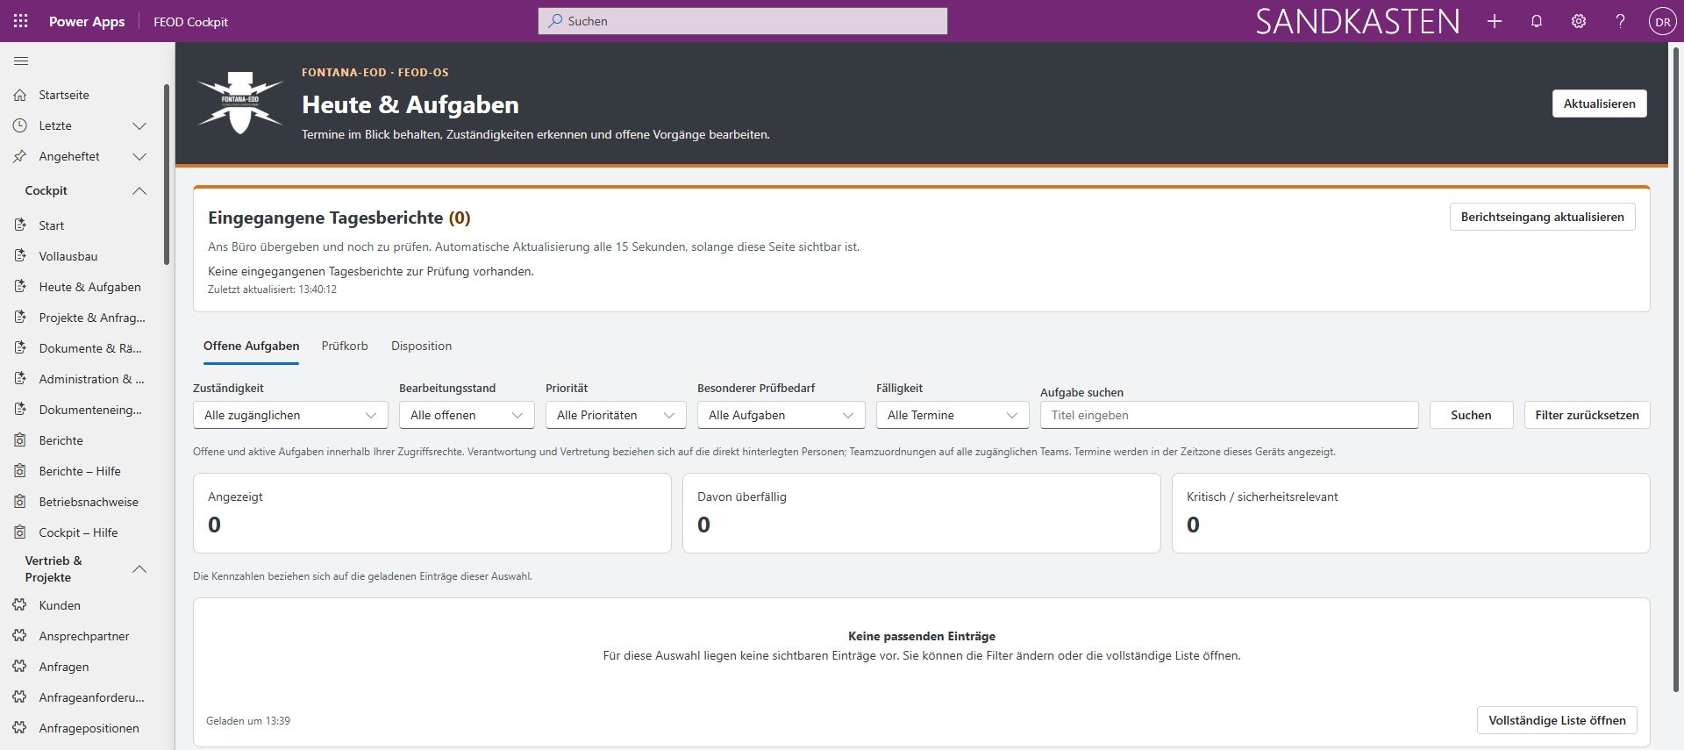Open the Fälligkeit dropdown

point(953,415)
